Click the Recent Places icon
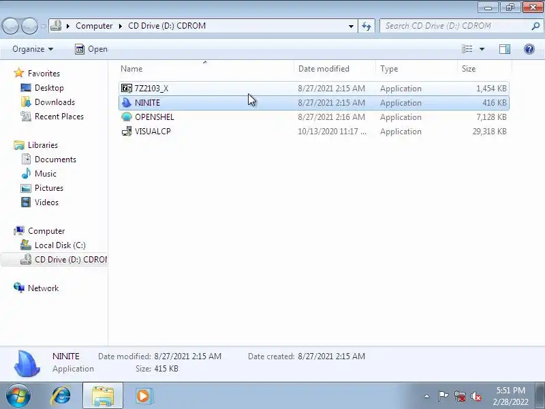 coord(26,116)
